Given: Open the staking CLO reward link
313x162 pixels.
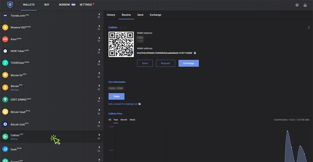Looking at the screenshot, I should (123, 104).
